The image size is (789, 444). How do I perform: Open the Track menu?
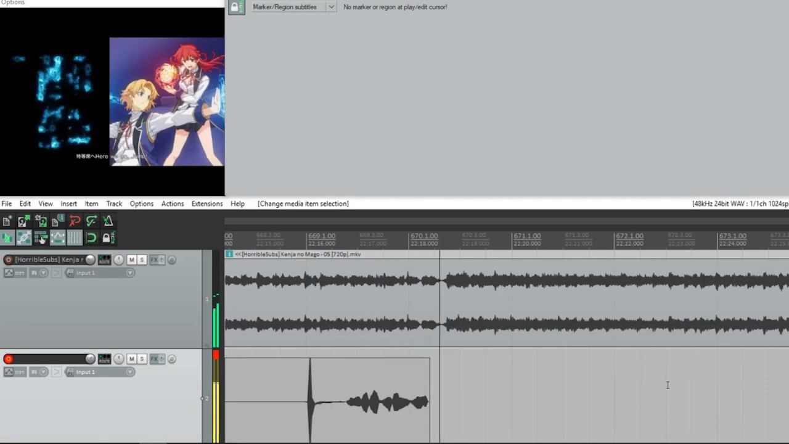(x=114, y=203)
